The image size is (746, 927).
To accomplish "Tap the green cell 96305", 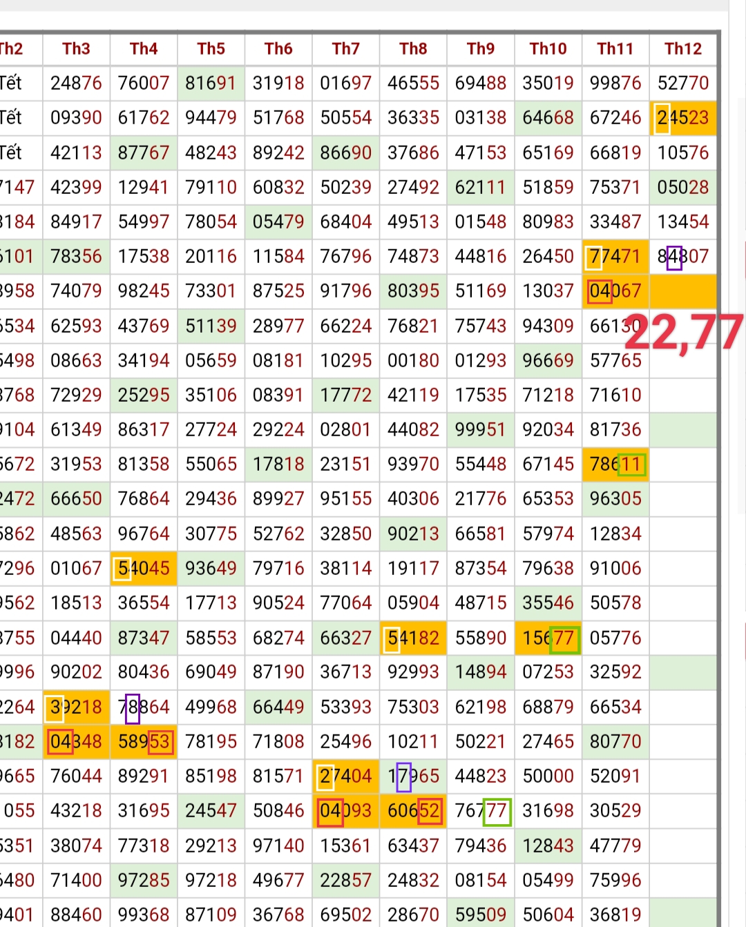I will pyautogui.click(x=615, y=498).
